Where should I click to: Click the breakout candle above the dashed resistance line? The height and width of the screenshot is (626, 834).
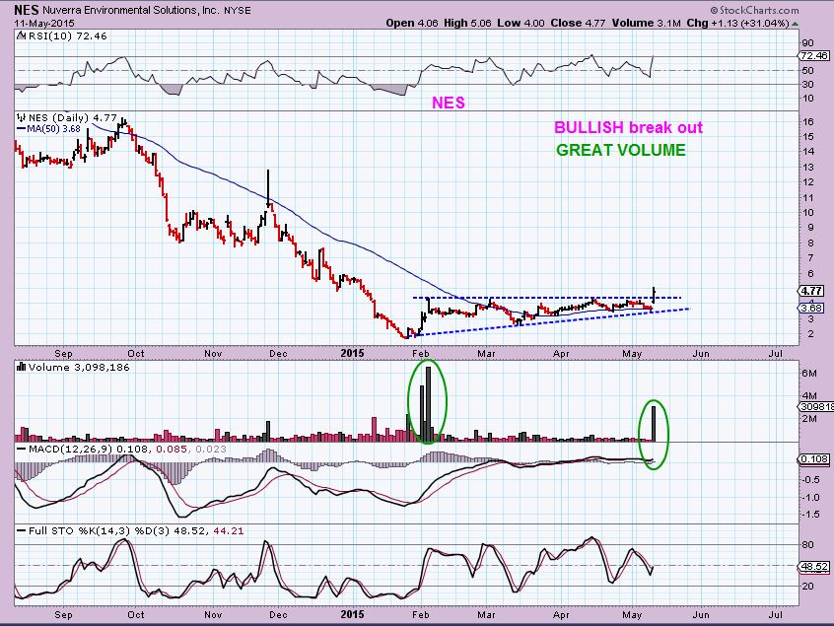coord(654,295)
